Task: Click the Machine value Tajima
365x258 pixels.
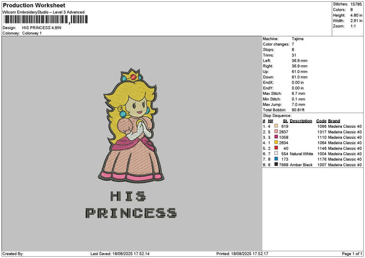Action: pyautogui.click(x=297, y=39)
